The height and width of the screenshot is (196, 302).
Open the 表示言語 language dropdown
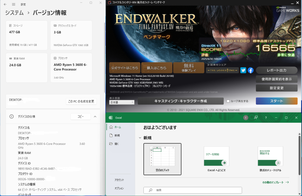pyautogui.click(x=122, y=102)
